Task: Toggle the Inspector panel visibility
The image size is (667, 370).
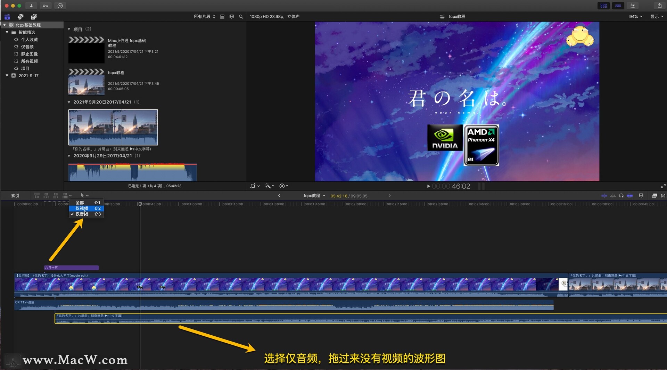Action: [x=633, y=6]
